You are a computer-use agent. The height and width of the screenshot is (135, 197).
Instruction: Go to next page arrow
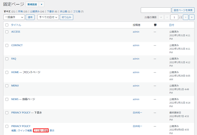click(x=186, y=17)
